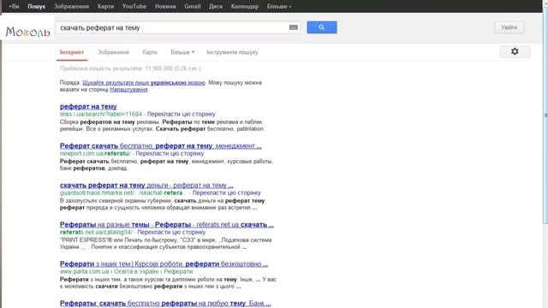Click the blue search magnifier button
Viewport: 548px width, 308px height.
(322, 27)
